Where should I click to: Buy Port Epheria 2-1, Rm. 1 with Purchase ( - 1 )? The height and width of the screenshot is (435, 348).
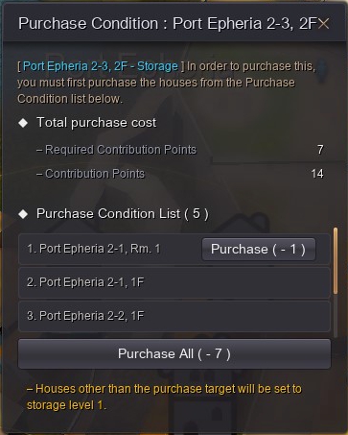259,249
